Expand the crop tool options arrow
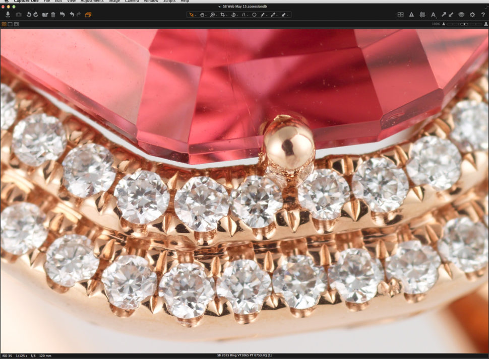Image resolution: width=489 pixels, height=359 pixels. click(x=227, y=16)
